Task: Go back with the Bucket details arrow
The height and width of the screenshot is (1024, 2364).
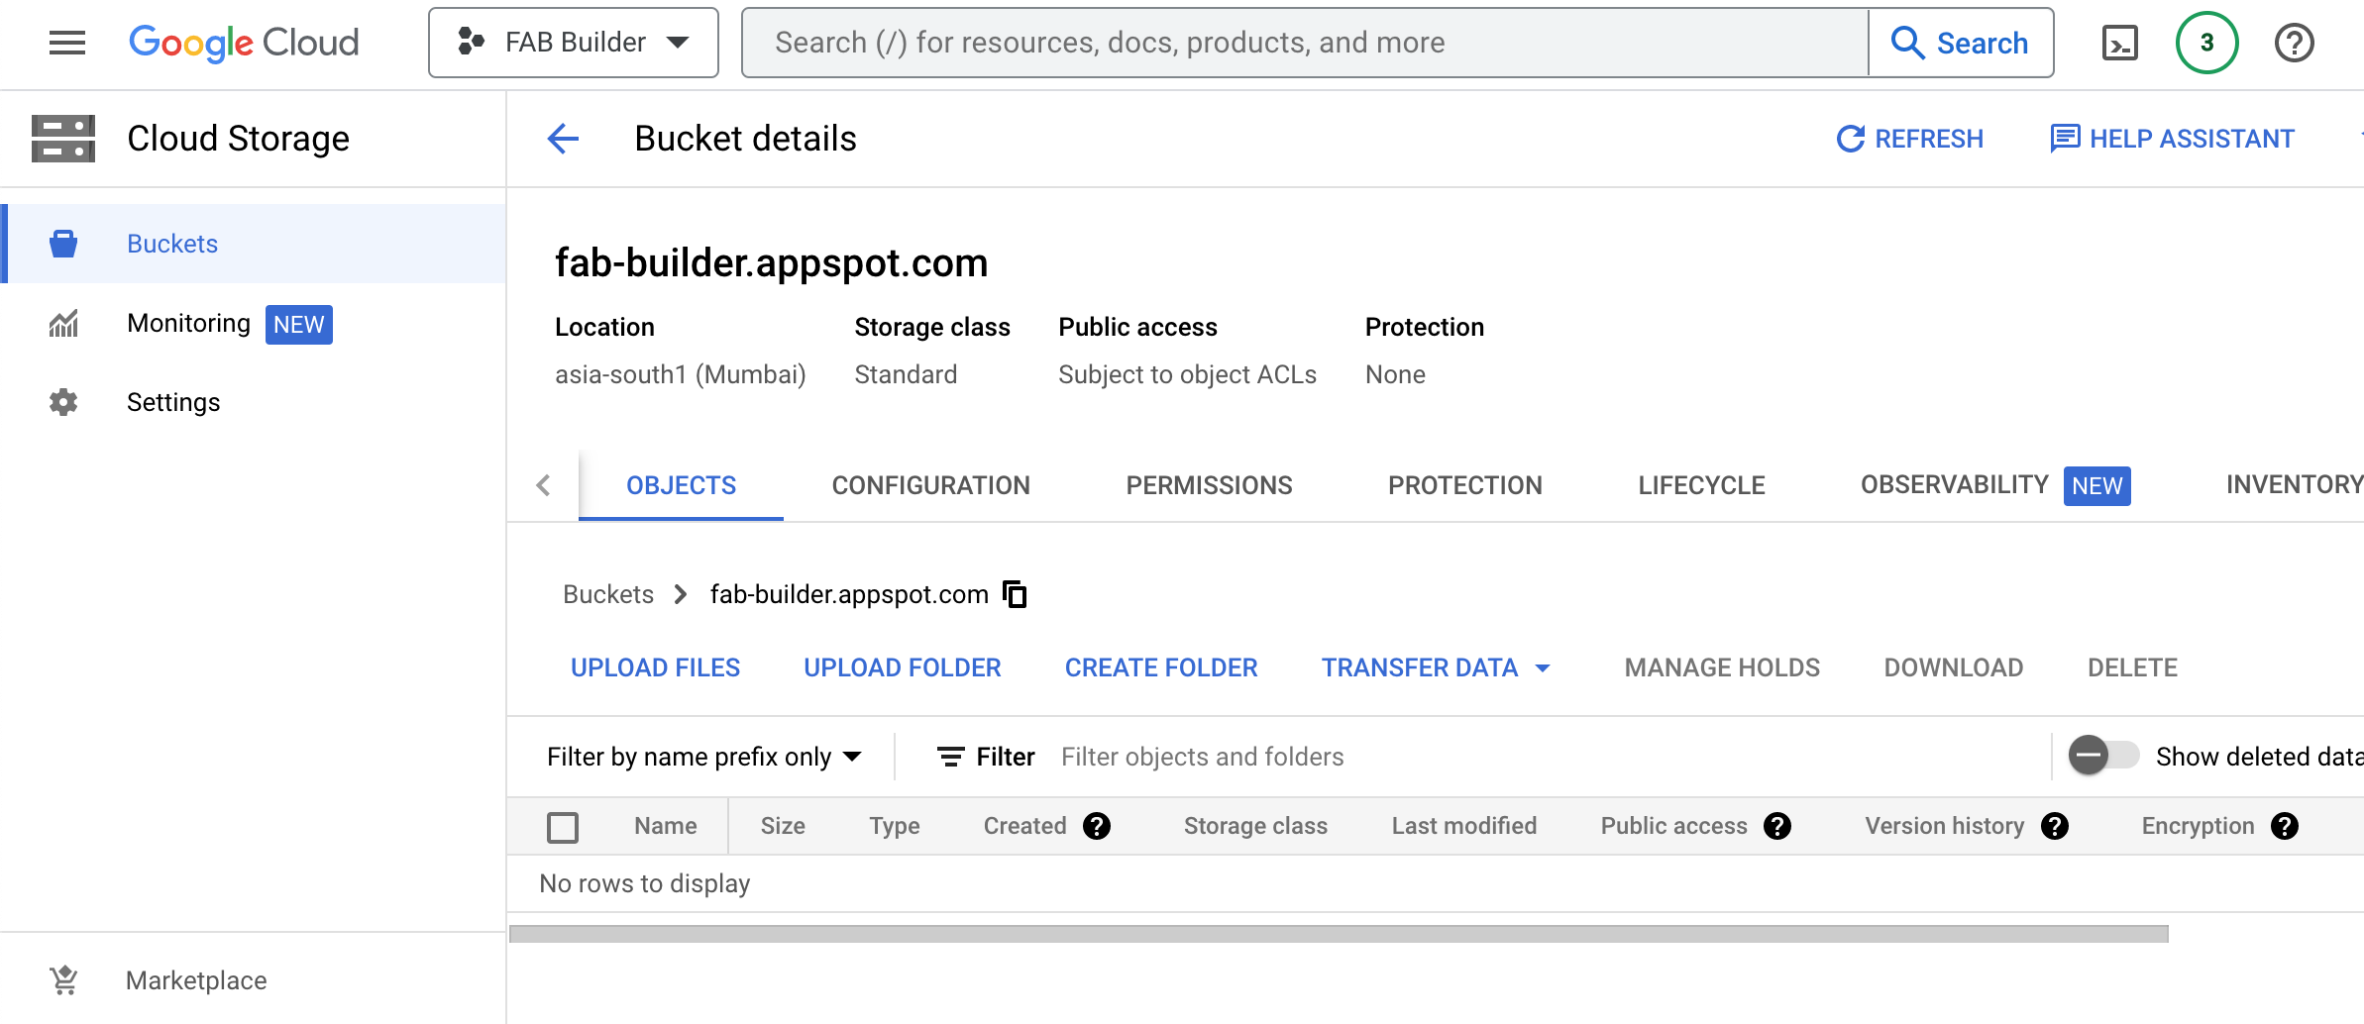Action: (563, 139)
